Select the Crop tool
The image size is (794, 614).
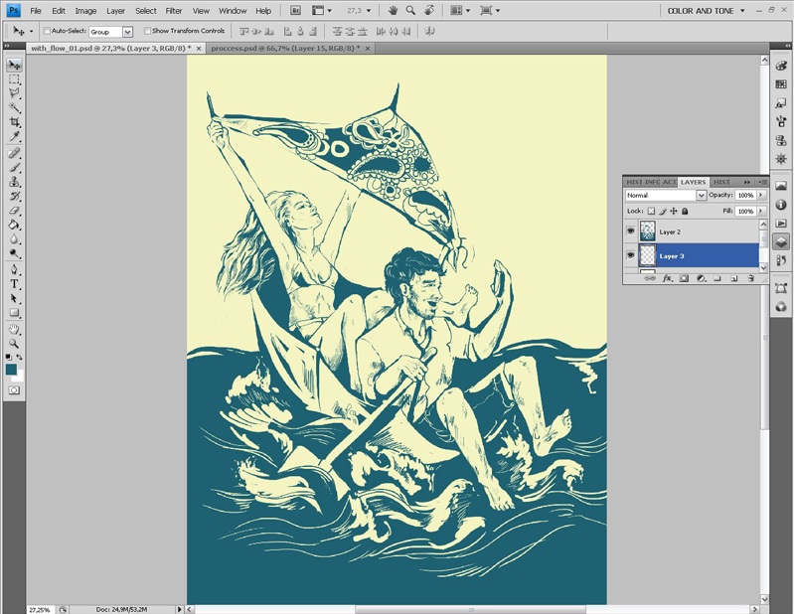pos(14,121)
